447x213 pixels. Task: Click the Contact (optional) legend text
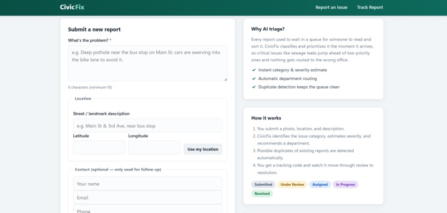pos(118,169)
